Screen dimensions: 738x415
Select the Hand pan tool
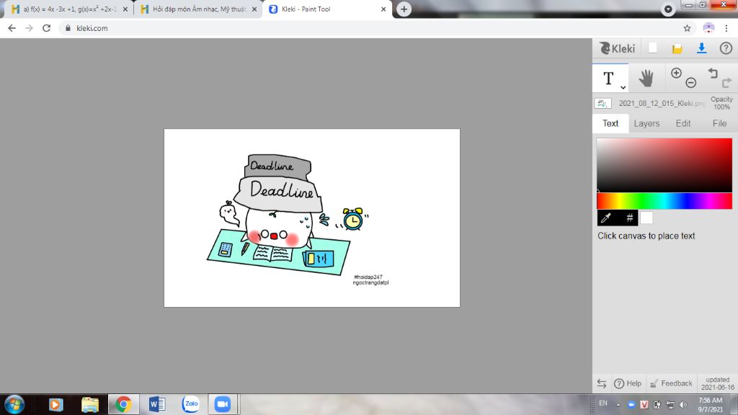(646, 78)
